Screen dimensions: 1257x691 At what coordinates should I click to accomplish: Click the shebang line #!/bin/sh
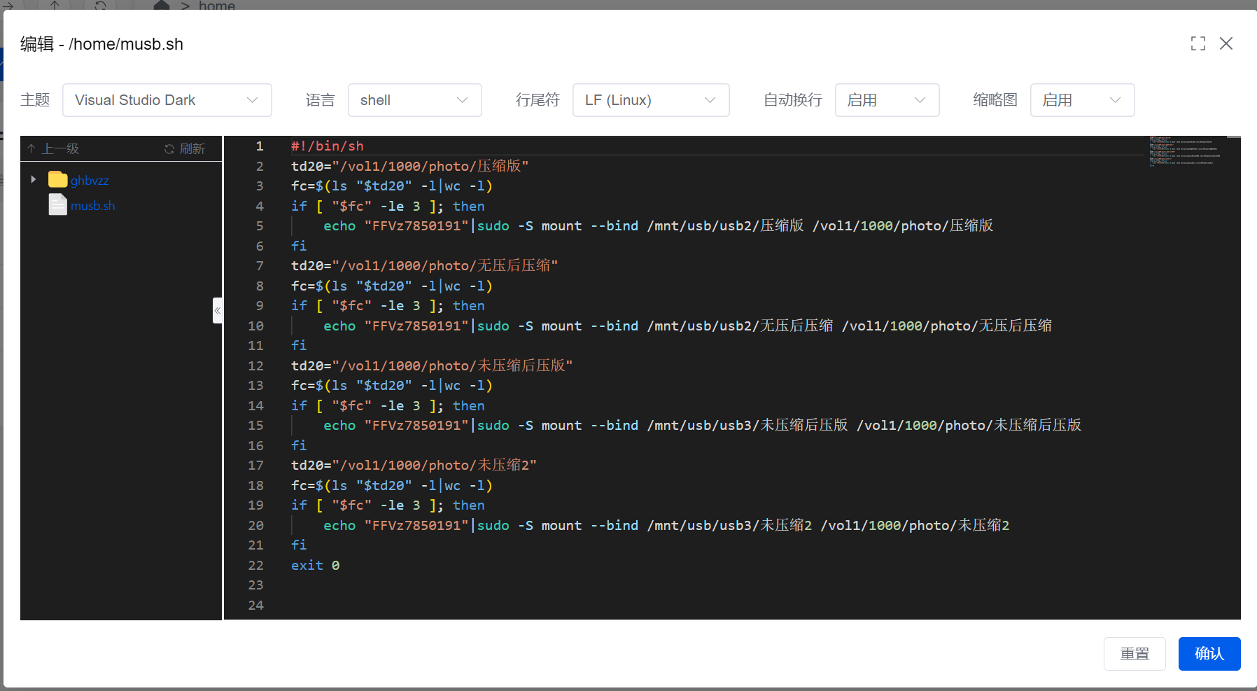coord(328,146)
